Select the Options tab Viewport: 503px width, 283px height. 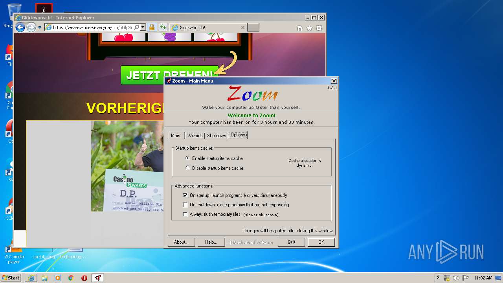pyautogui.click(x=238, y=135)
